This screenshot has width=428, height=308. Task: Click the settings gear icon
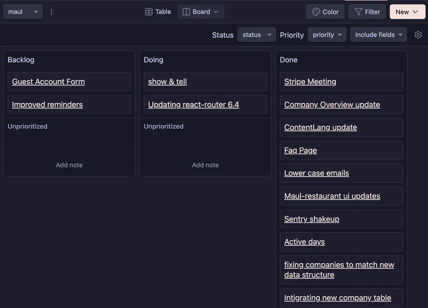(418, 35)
